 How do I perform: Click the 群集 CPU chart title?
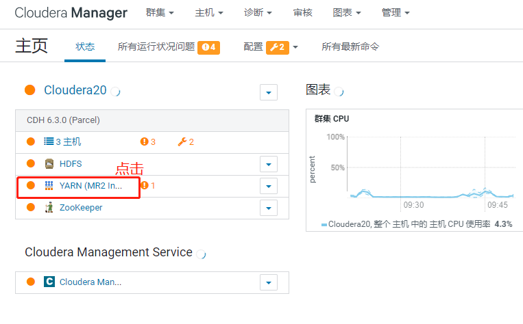[332, 119]
